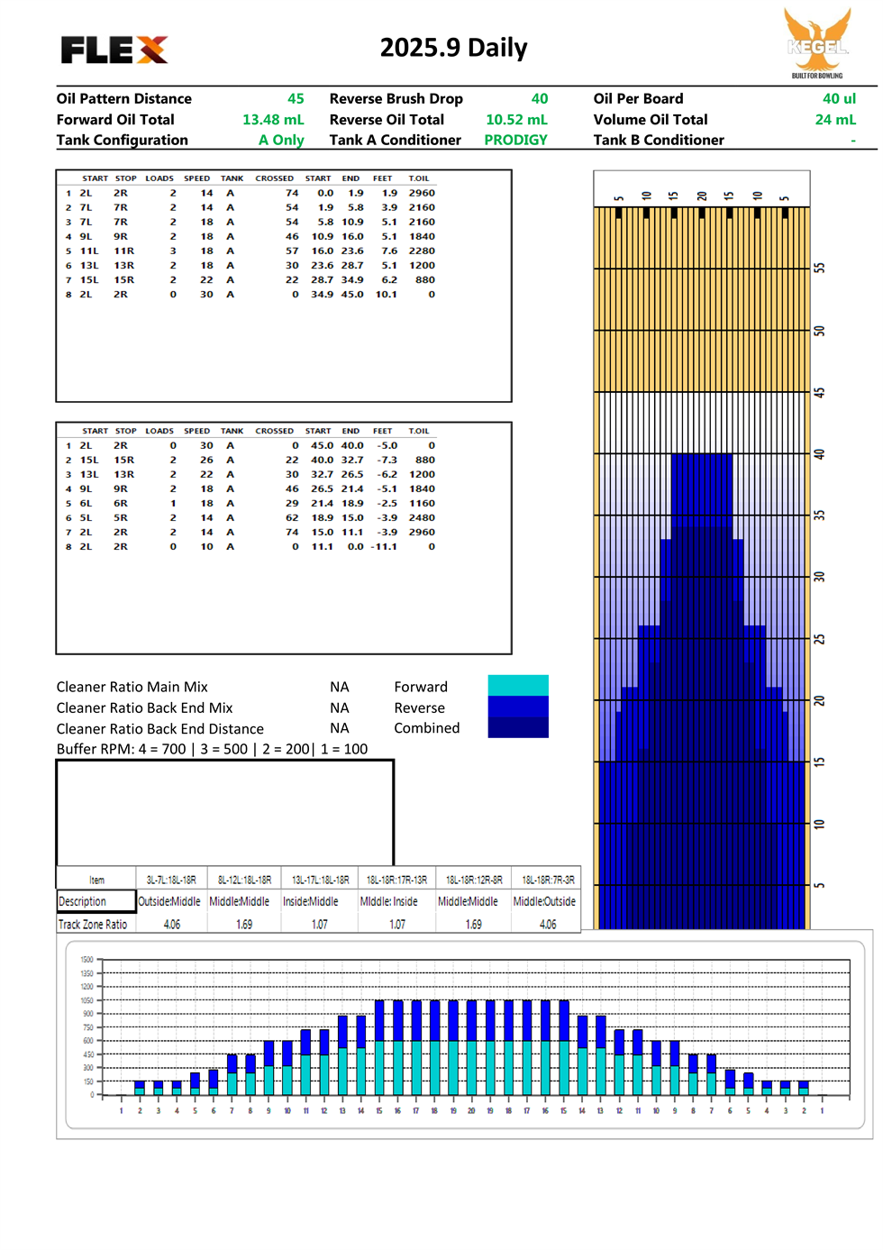Click the "2025.9 Daily" pattern title
The width and height of the screenshot is (883, 1250).
453,48
